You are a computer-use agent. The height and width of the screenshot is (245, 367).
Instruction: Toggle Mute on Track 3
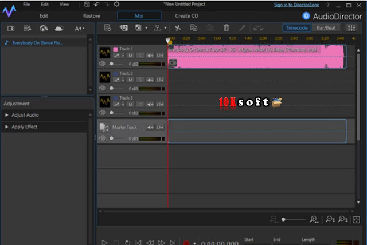pos(130,104)
